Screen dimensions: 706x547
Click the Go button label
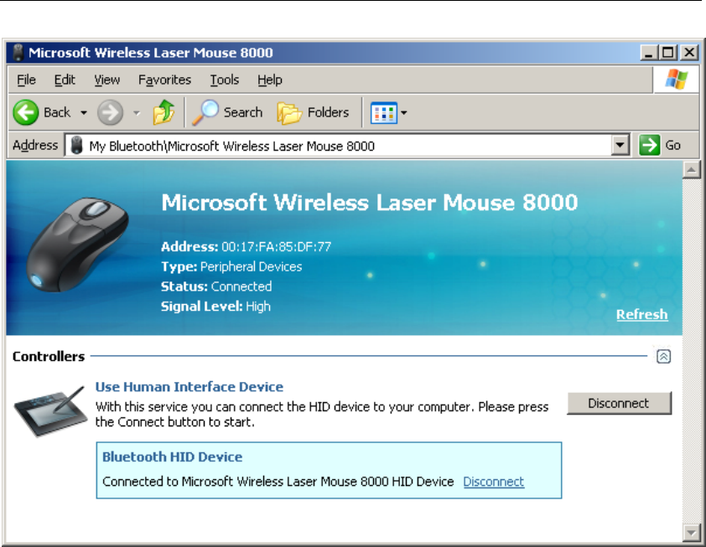coord(672,145)
